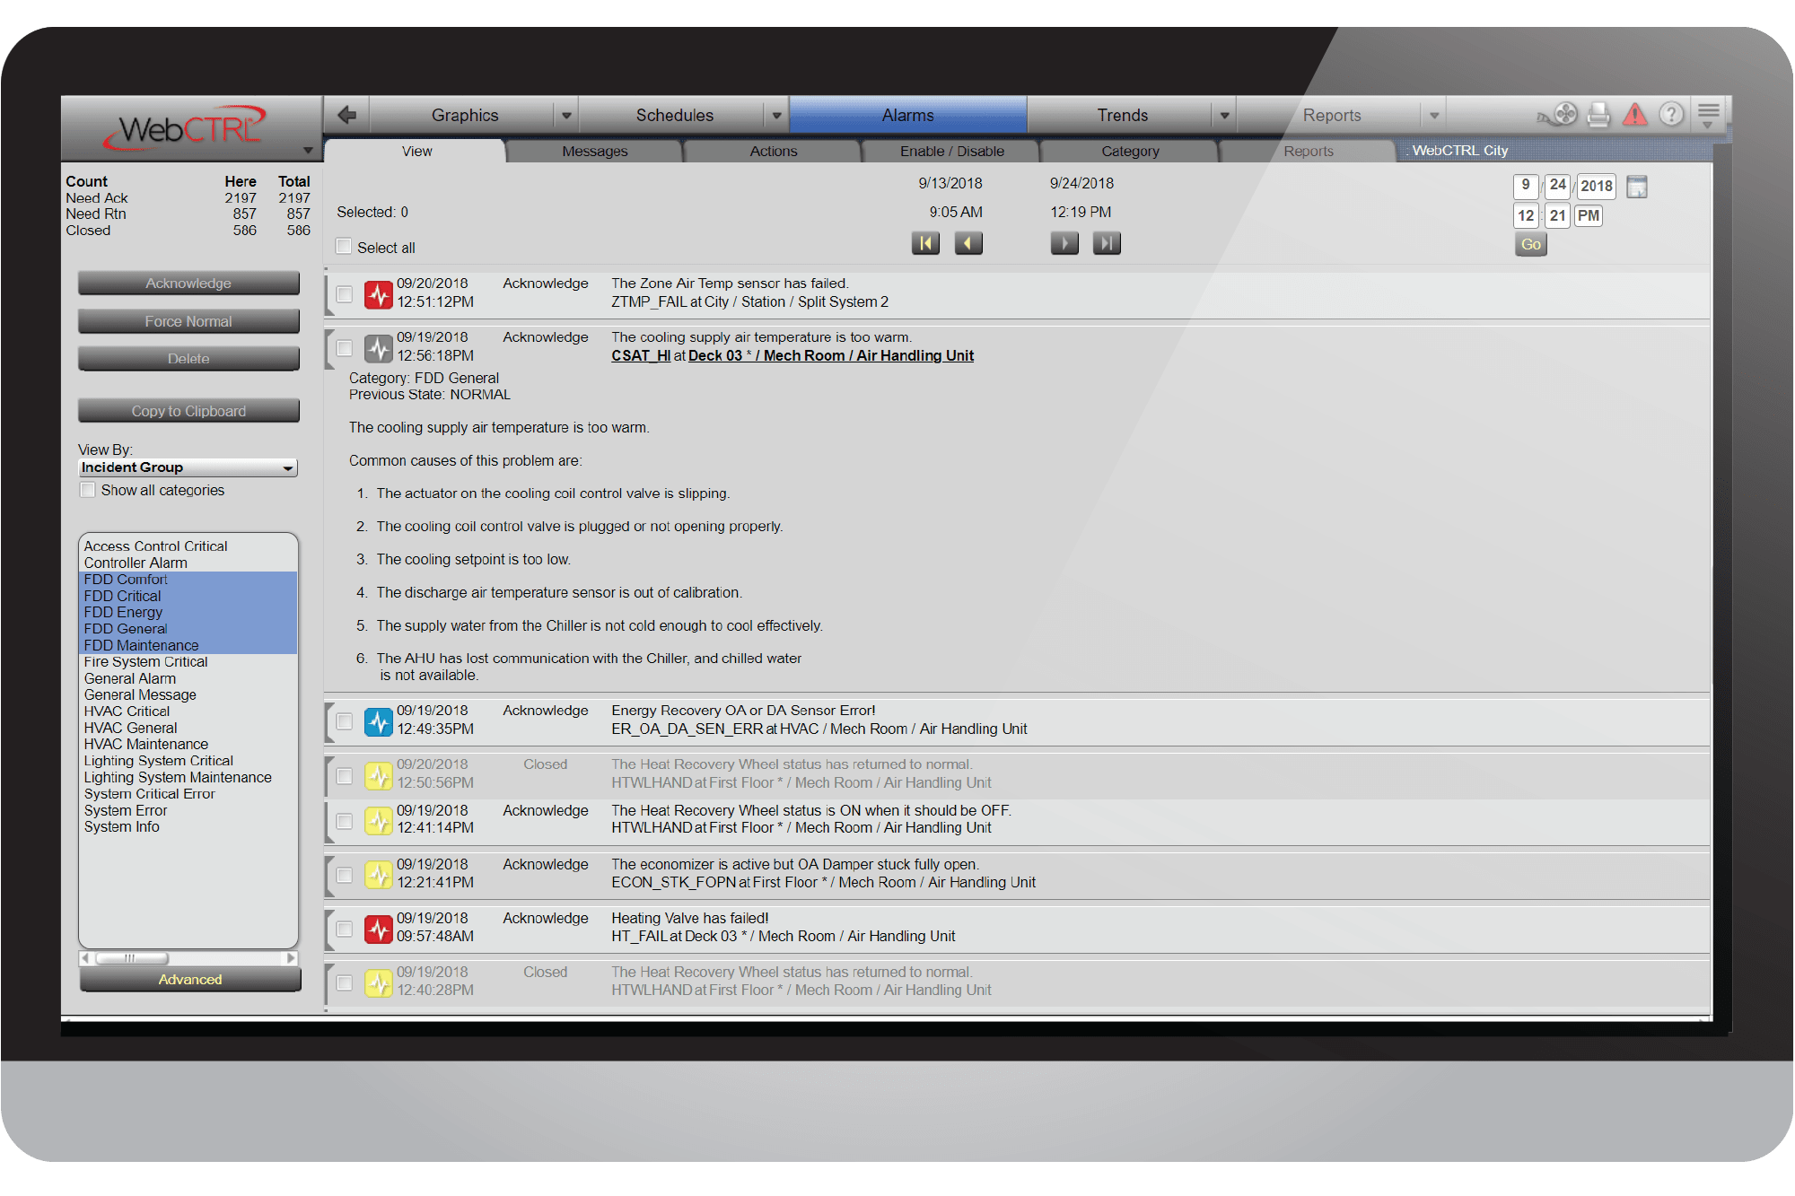Click the red alarm warning triangle icon
This screenshot has width=1795, height=1196.
(x=1635, y=114)
